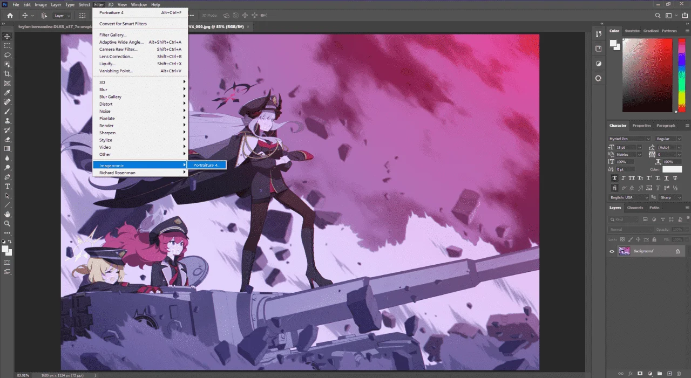Toggle Faux Italic in Character panel

click(x=624, y=178)
